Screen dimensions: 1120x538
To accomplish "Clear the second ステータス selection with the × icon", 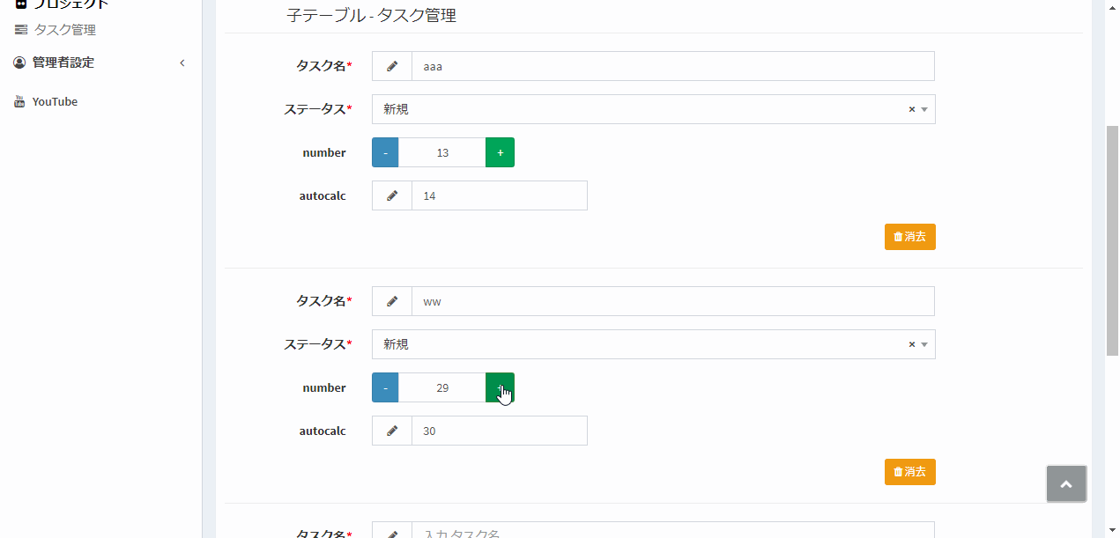I will (911, 344).
